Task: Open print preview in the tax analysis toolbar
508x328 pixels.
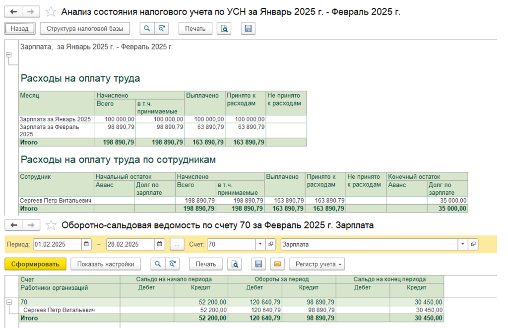Action: (224, 28)
